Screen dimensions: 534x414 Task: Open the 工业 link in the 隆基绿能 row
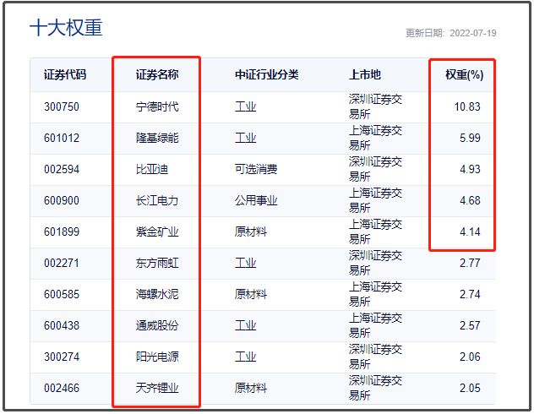245,139
